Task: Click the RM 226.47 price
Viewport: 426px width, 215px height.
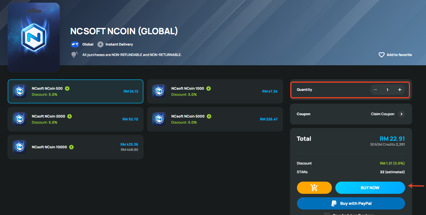Action: (x=269, y=119)
